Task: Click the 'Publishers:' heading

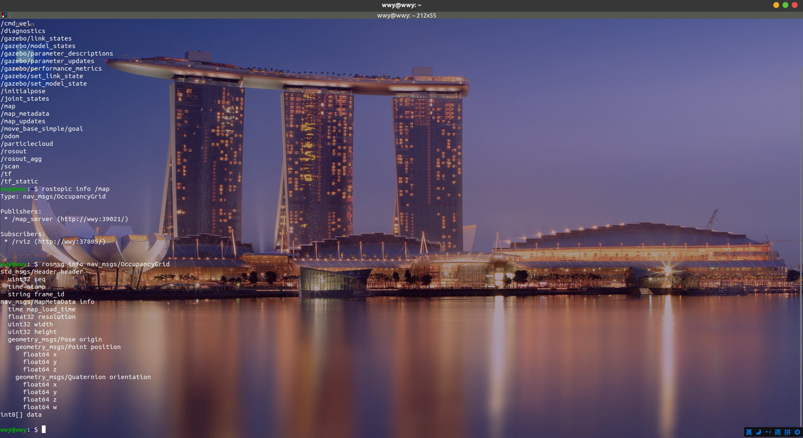Action: pos(21,211)
